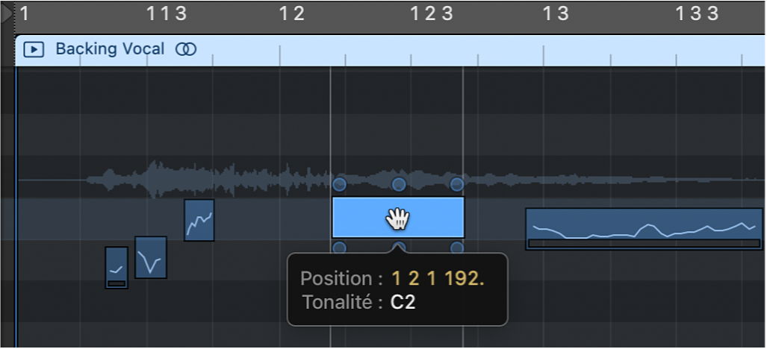Select the long note on the right
Image resolution: width=767 pixels, height=349 pixels.
click(x=643, y=228)
